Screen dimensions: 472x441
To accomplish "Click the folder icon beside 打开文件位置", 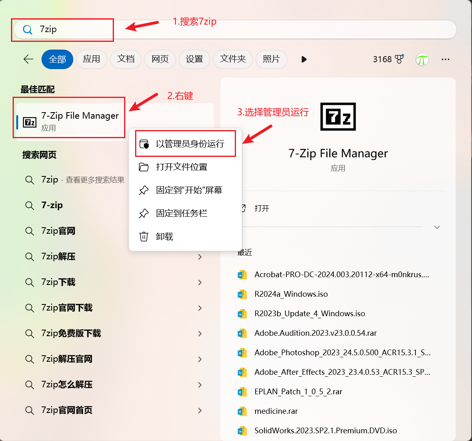I will 144,167.
